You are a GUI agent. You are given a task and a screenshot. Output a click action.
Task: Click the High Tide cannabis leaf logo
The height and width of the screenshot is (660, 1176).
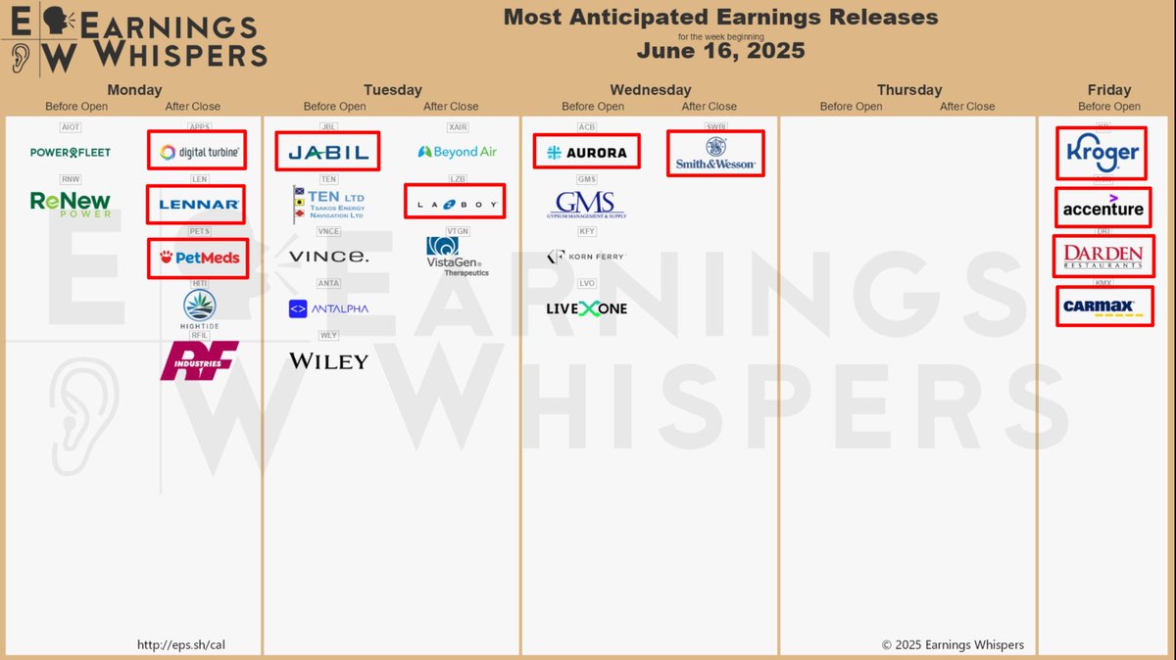[x=199, y=309]
